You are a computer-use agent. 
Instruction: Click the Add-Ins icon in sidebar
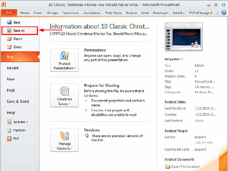[x=9, y=122]
